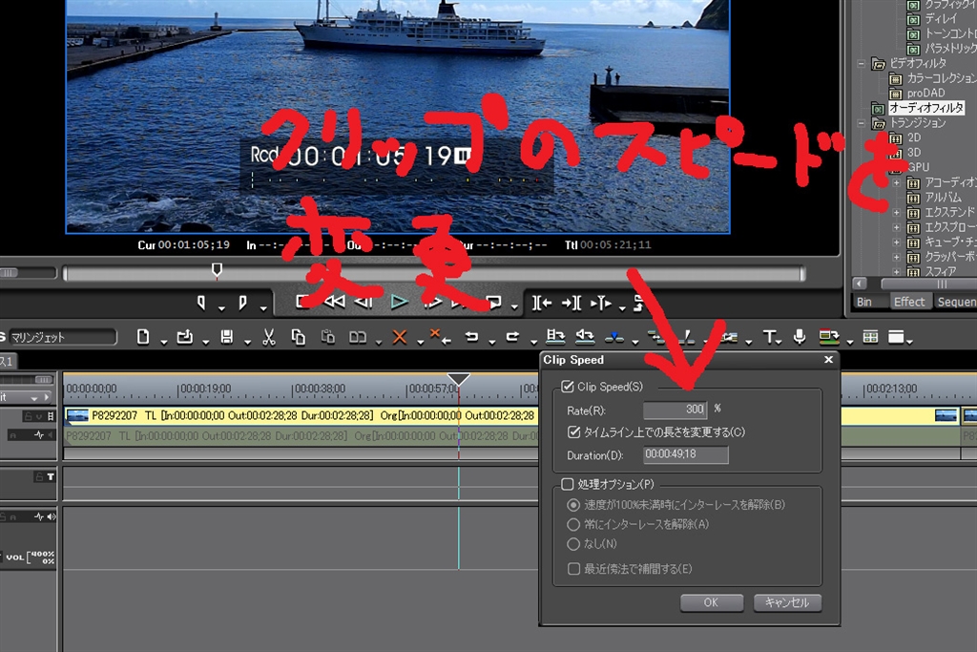Screen dimensions: 977x652
Task: Copy the selected clip with the Copy icon
Action: click(299, 337)
